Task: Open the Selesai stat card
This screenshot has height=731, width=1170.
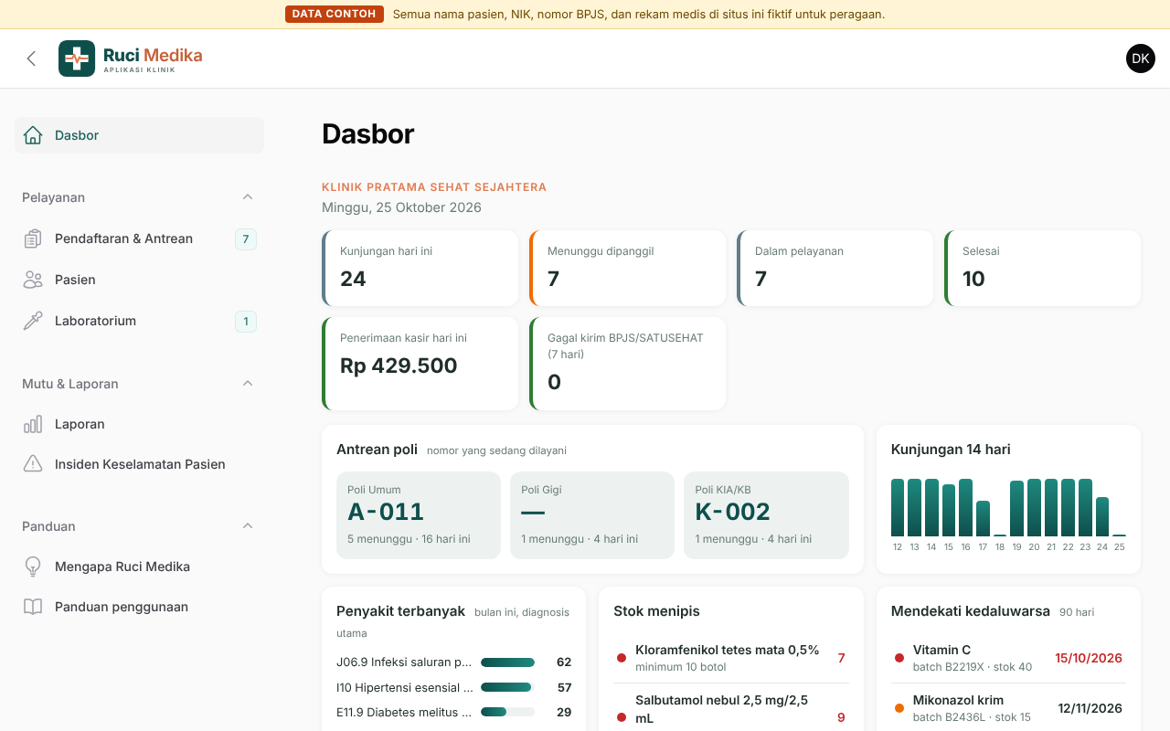Action: (x=1043, y=268)
